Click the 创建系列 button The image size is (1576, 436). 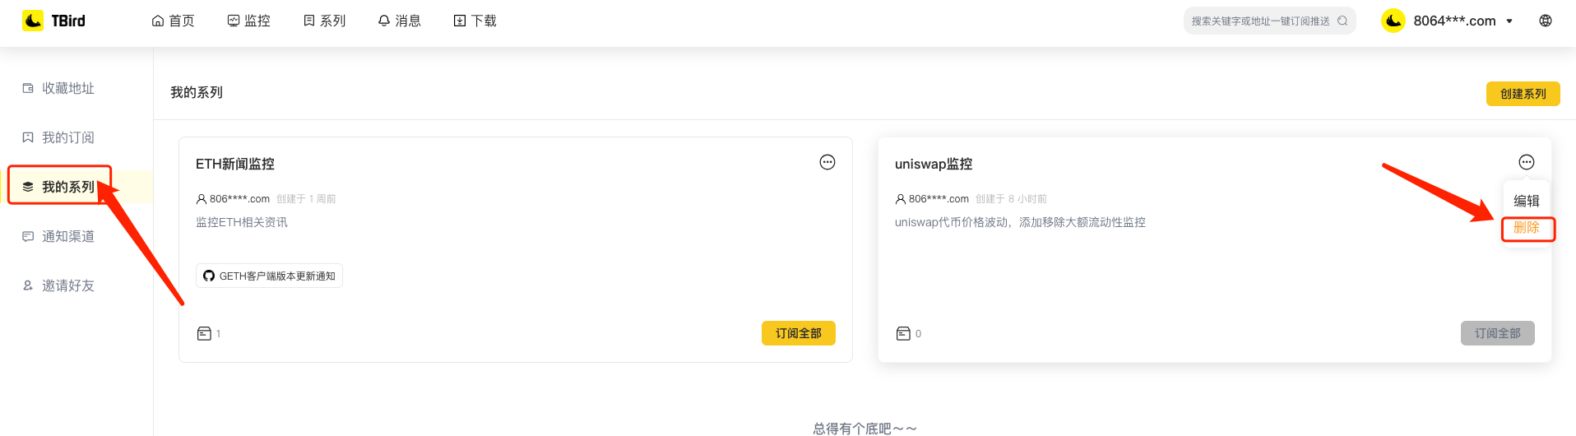pyautogui.click(x=1523, y=94)
